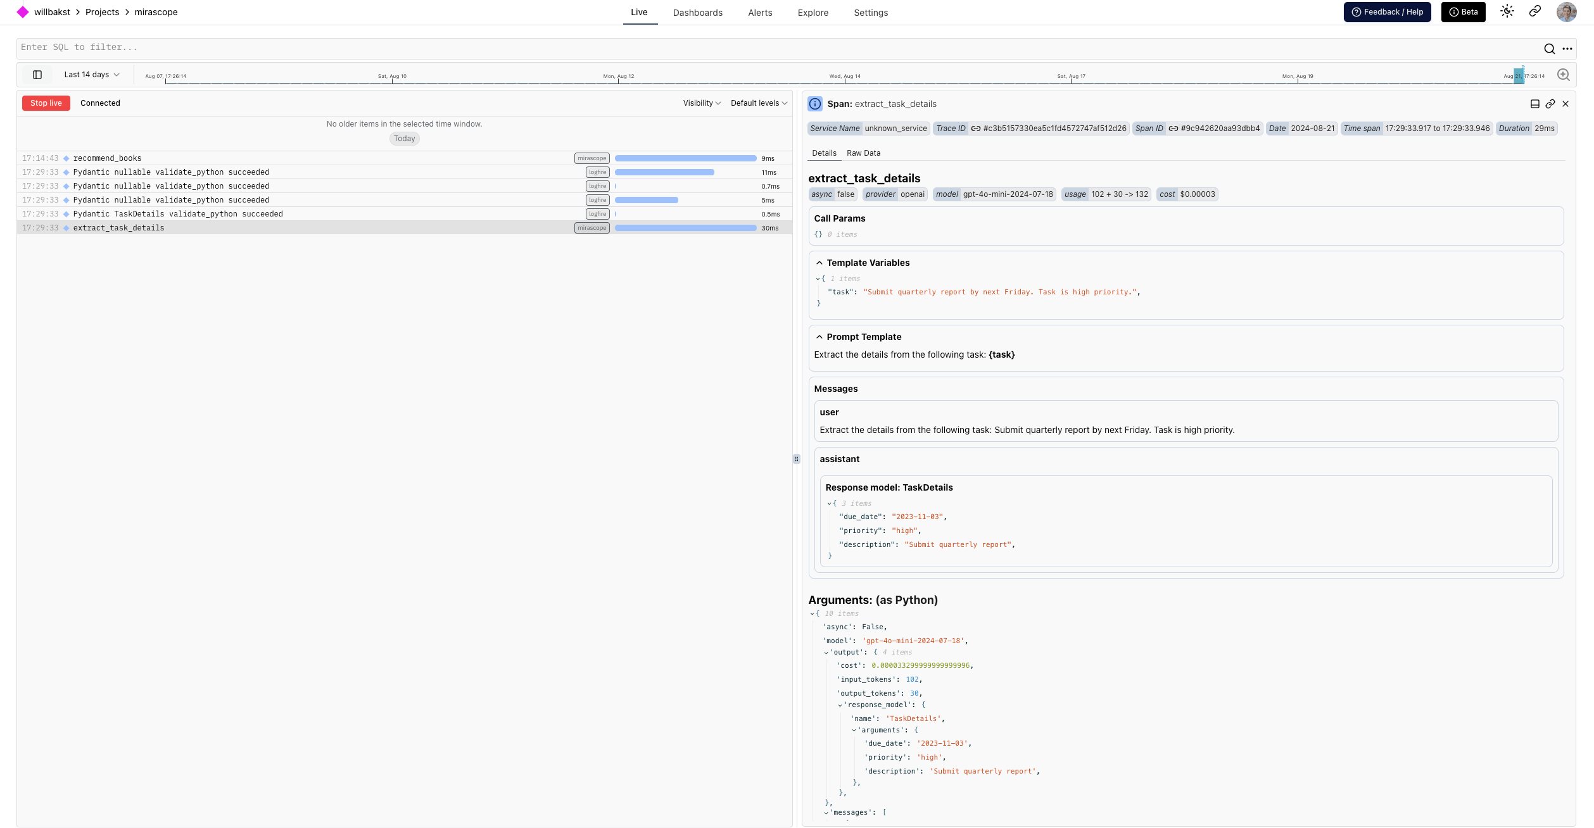Open the Dashboards tab
The height and width of the screenshot is (828, 1594).
click(x=697, y=13)
